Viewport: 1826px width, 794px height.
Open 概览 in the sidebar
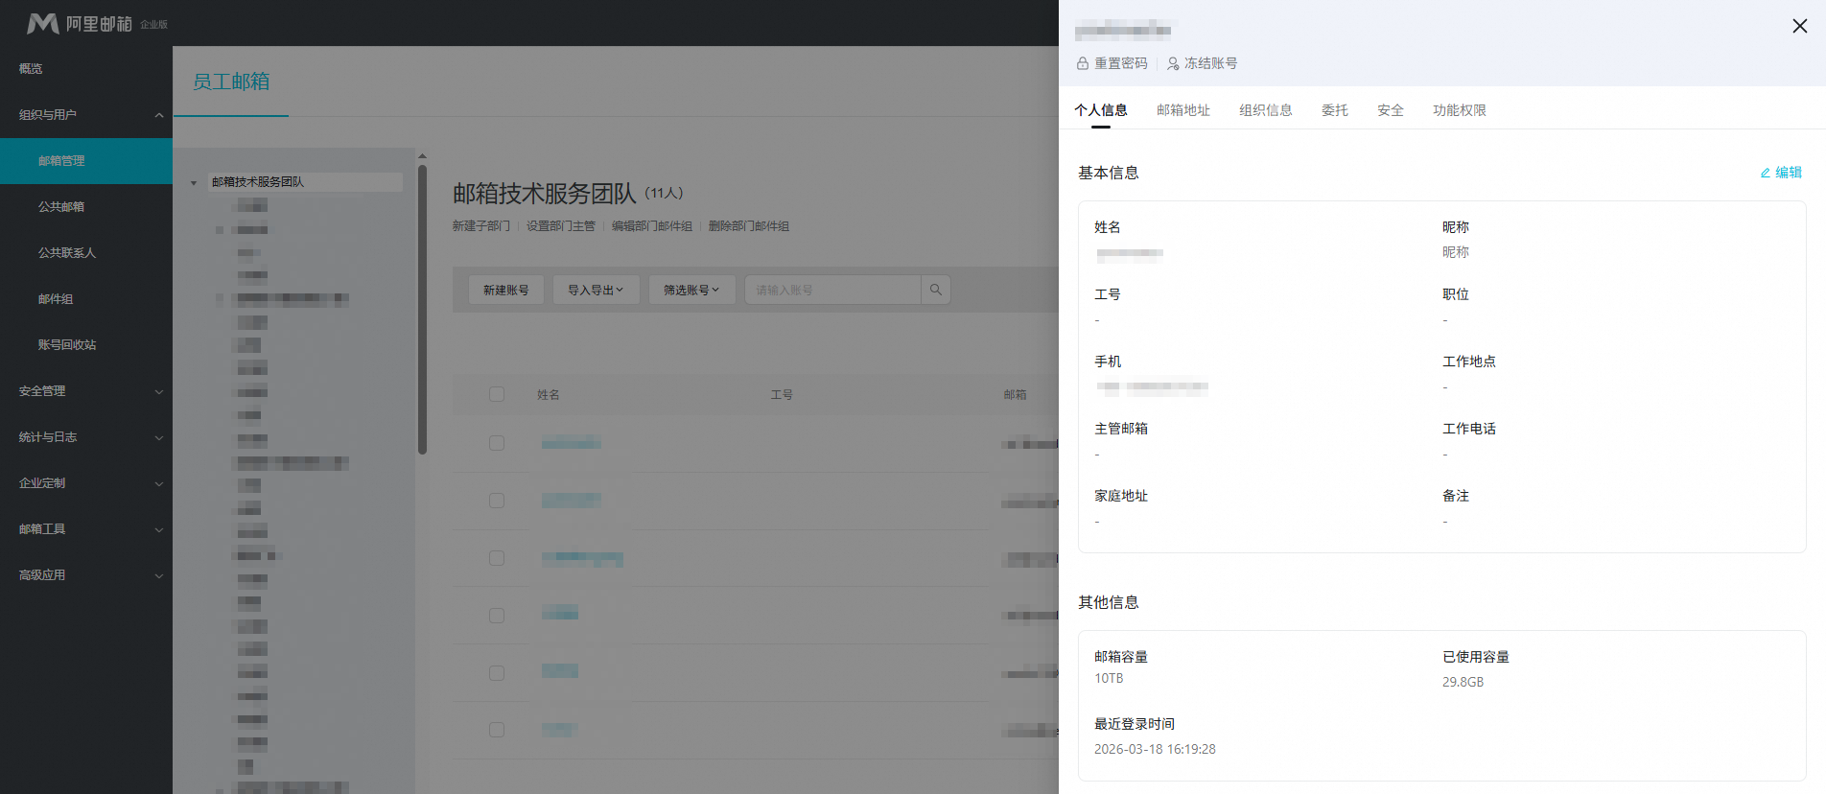point(86,69)
